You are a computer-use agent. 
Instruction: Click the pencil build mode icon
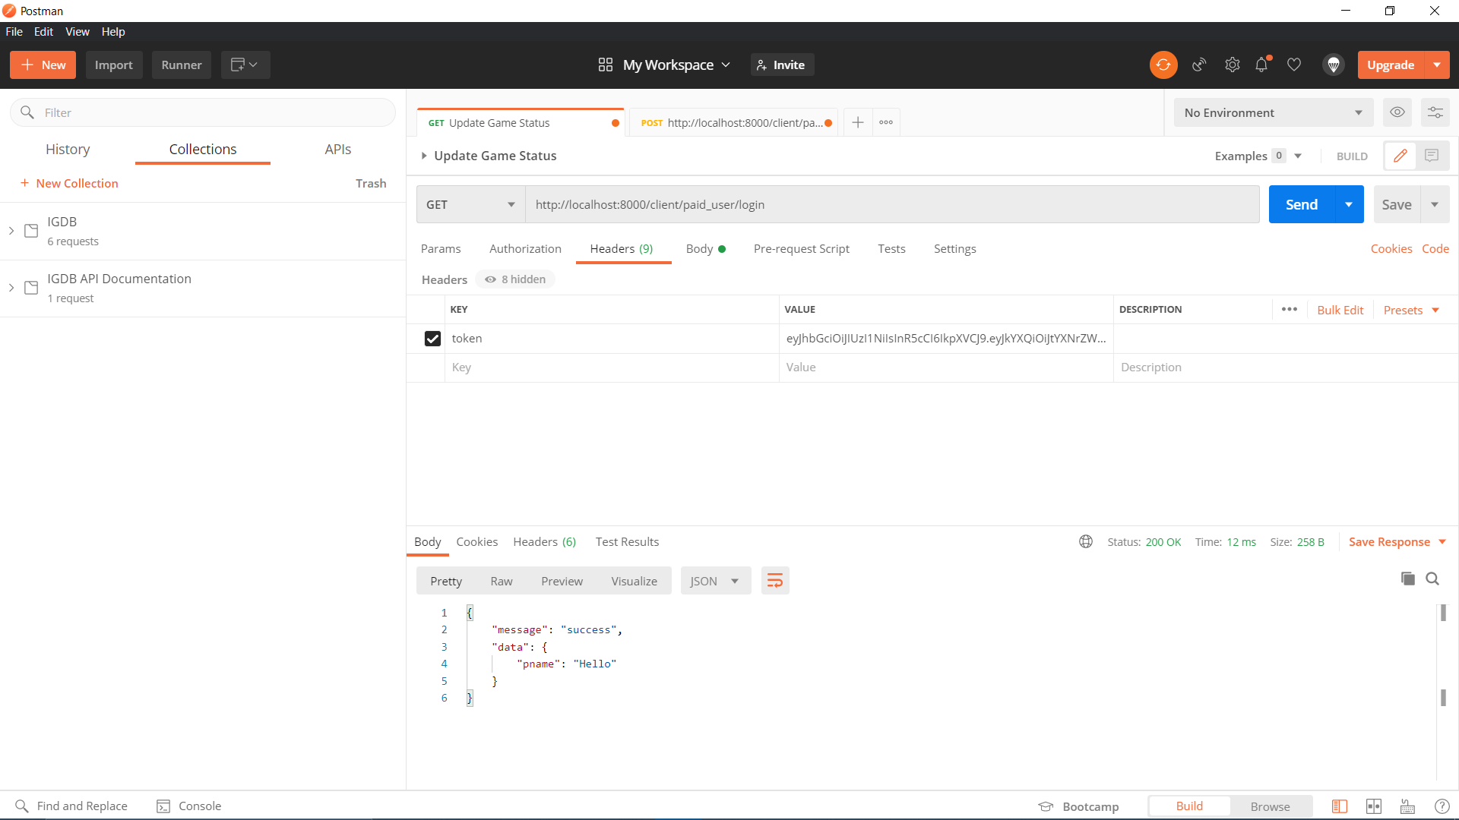pyautogui.click(x=1400, y=156)
